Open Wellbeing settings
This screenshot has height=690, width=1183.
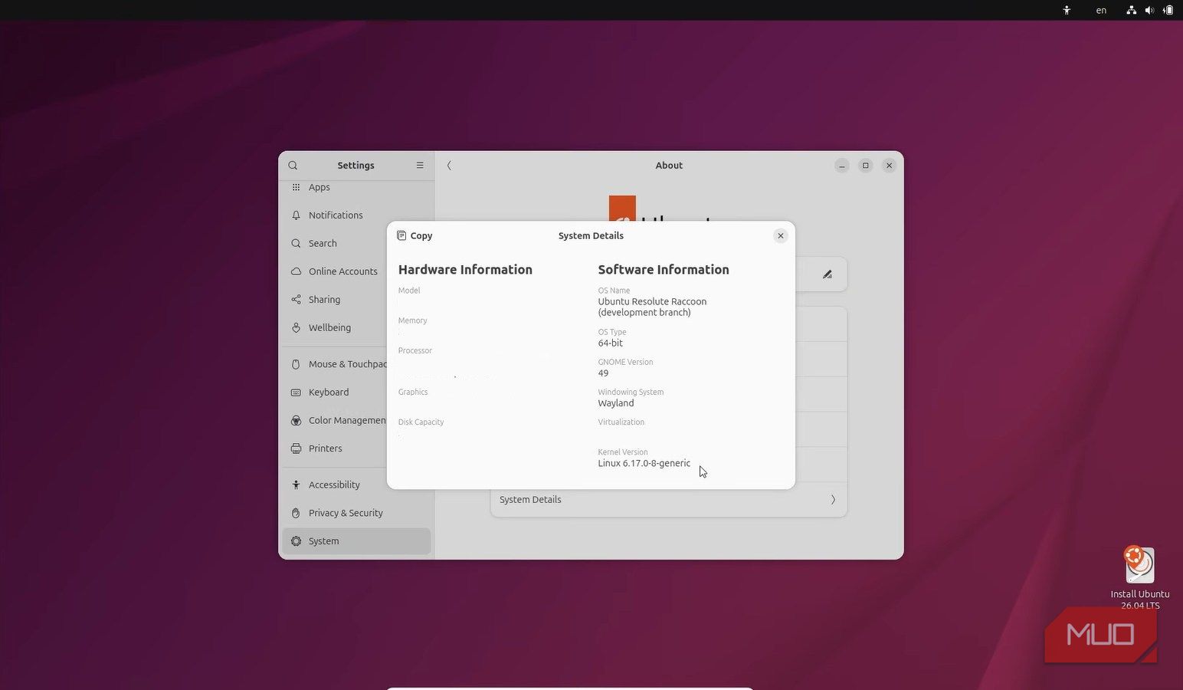pos(356,327)
